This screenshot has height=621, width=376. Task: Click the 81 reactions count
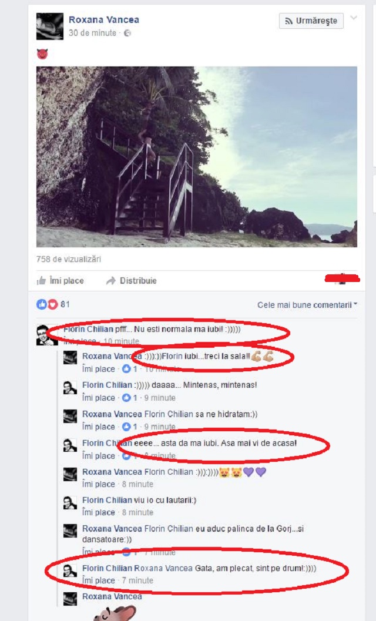(65, 304)
